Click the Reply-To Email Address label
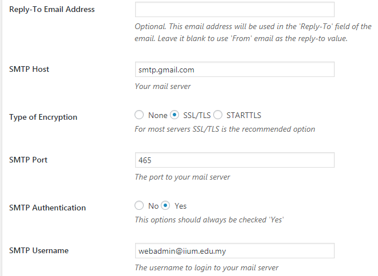The width and height of the screenshot is (378, 276). coord(52,9)
